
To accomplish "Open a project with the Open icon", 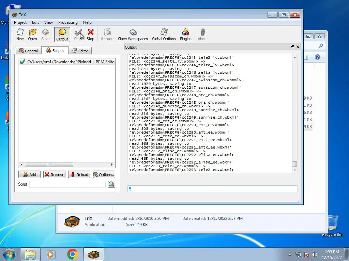I will click(32, 34).
